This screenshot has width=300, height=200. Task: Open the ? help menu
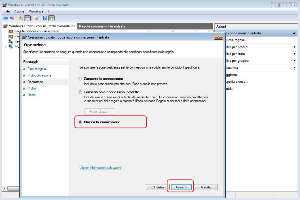[48, 11]
